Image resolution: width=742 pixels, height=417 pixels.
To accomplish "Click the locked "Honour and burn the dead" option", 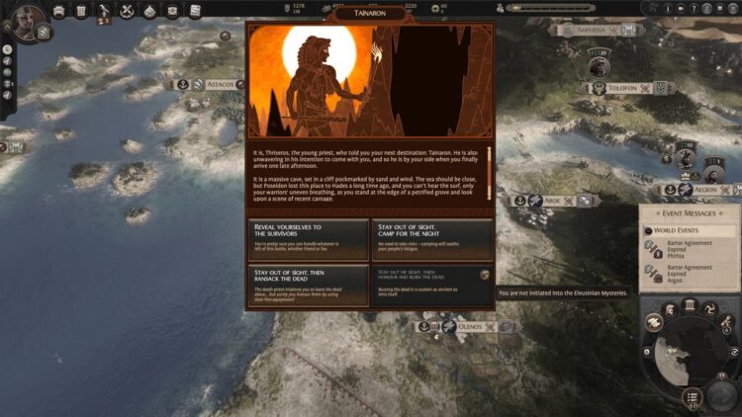I will coord(432,285).
